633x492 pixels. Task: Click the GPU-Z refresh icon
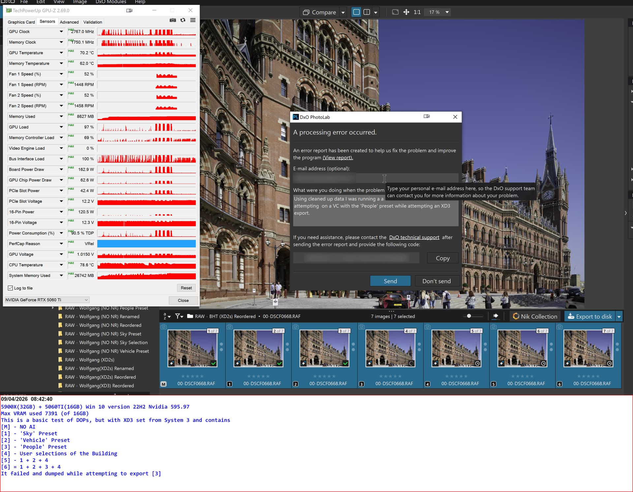pyautogui.click(x=183, y=20)
